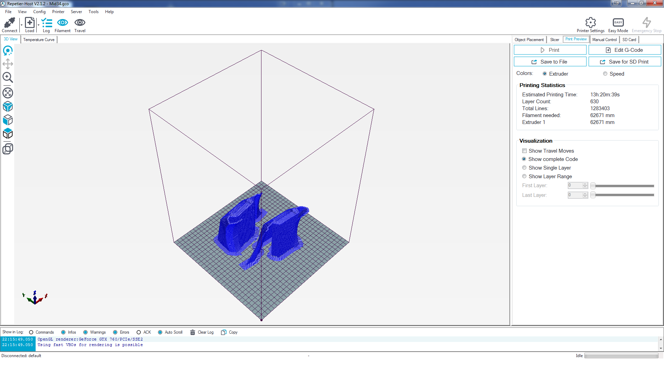Open the Config menu
The image size is (664, 373).
39,12
